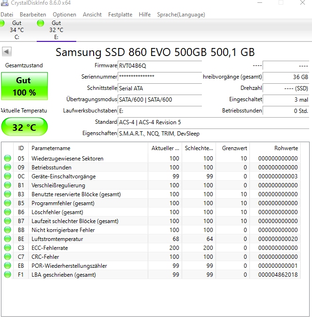Click status icon of Benutzte reservierte Blöcke row
Image resolution: width=312 pixels, height=320 pixels.
coord(8,194)
